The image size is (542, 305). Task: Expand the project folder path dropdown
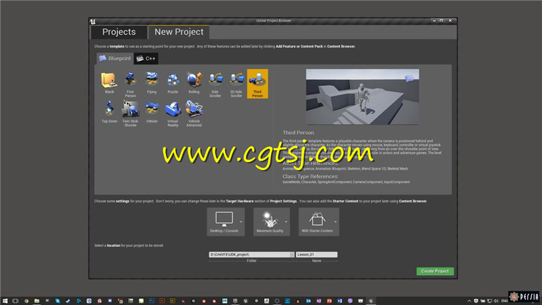click(x=292, y=255)
